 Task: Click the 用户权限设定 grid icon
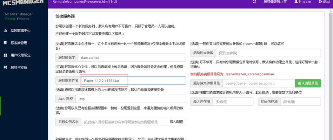(6, 55)
